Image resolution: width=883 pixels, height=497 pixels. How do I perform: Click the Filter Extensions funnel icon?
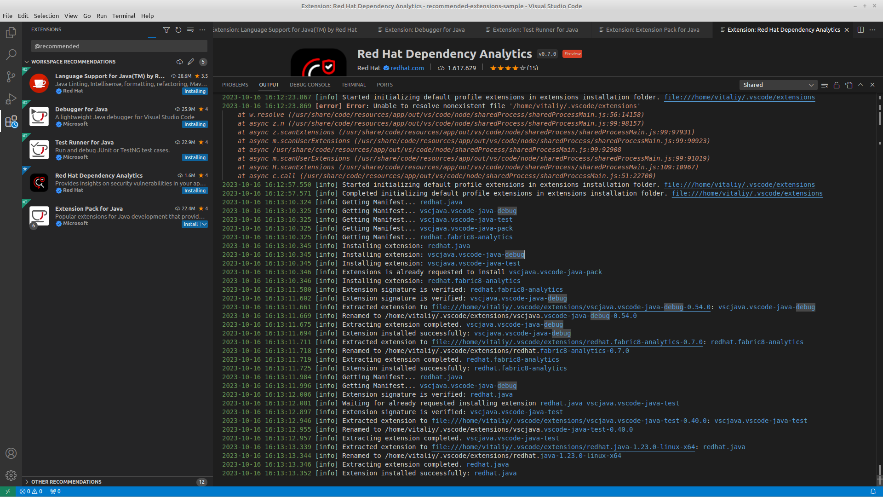(x=166, y=30)
